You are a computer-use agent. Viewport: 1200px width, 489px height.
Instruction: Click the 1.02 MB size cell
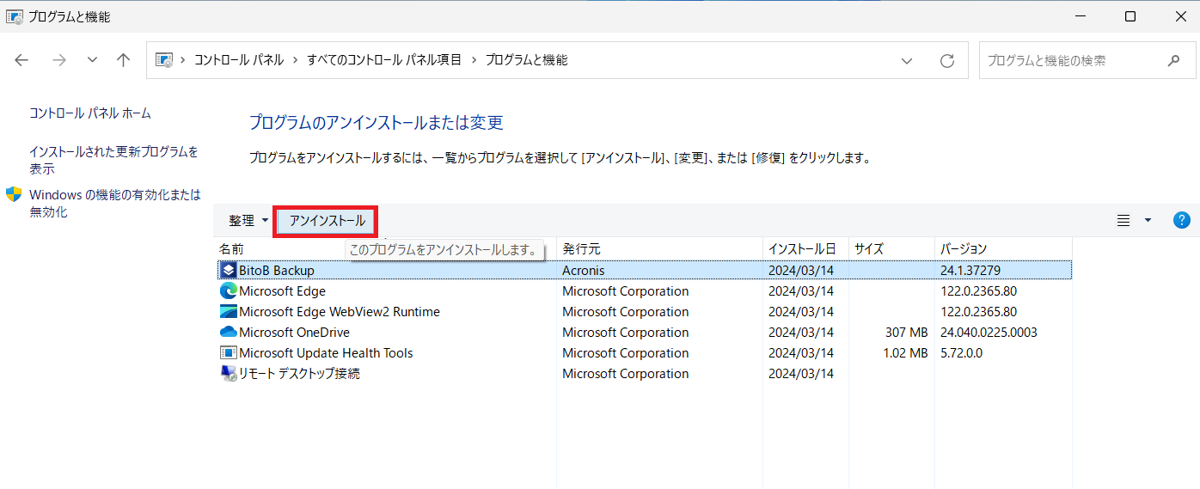click(905, 353)
